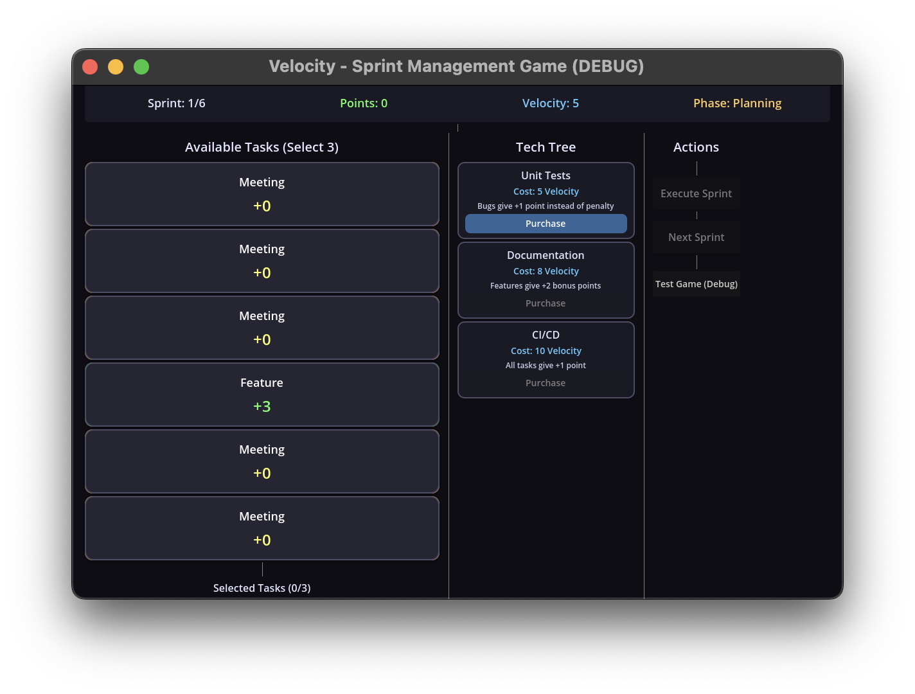
Task: Select the topmost Meeting task card
Action: tap(262, 193)
